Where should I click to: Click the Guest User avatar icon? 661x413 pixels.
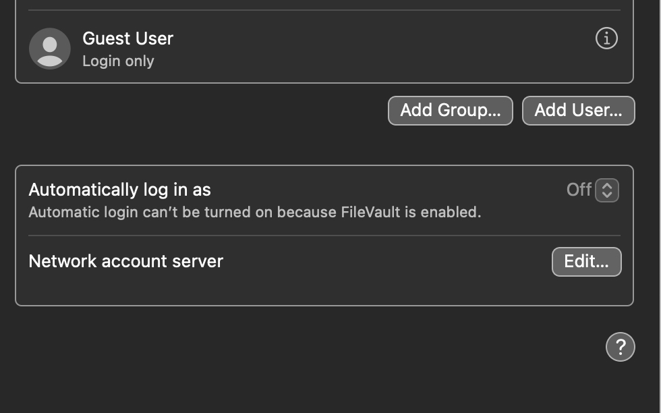[x=50, y=49]
